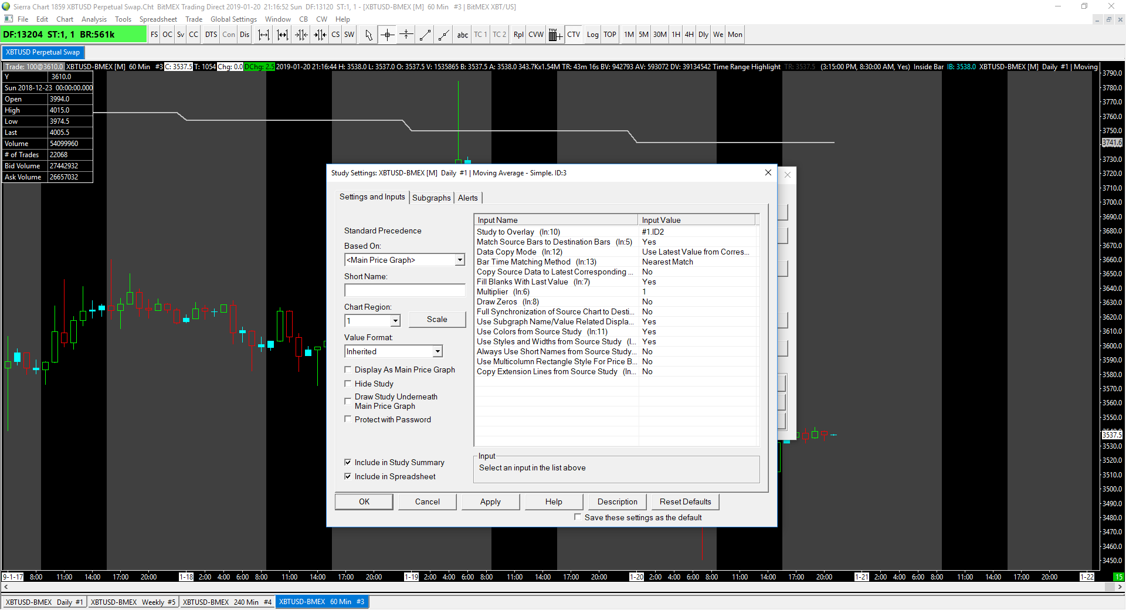The width and height of the screenshot is (1126, 610).
Task: Activate the chart values crosshair tool
Action: (387, 35)
